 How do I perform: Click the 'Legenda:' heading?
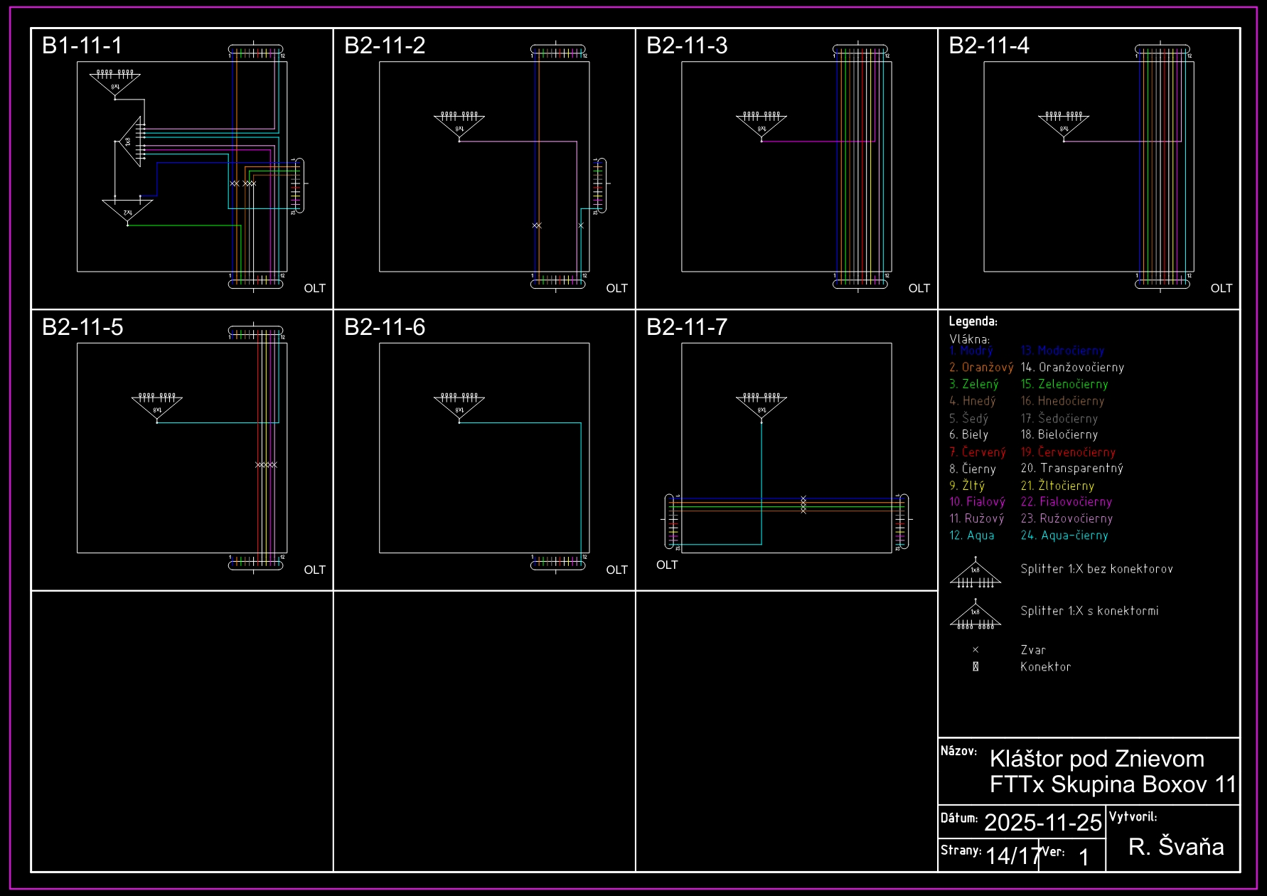(973, 321)
